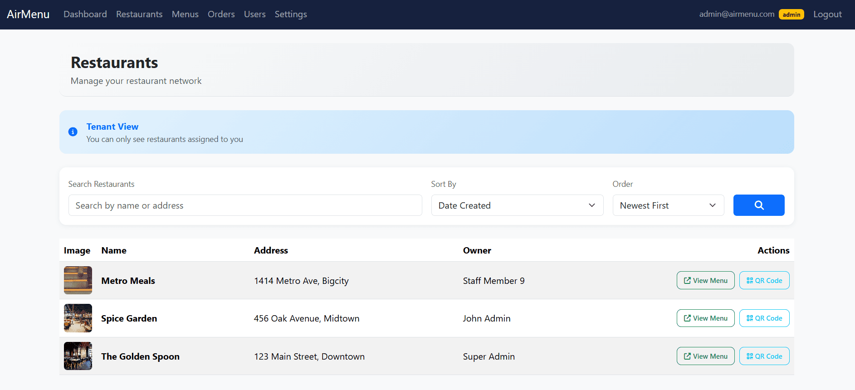This screenshot has width=855, height=390.
Task: Open Settings in the top navbar
Action: tap(291, 15)
